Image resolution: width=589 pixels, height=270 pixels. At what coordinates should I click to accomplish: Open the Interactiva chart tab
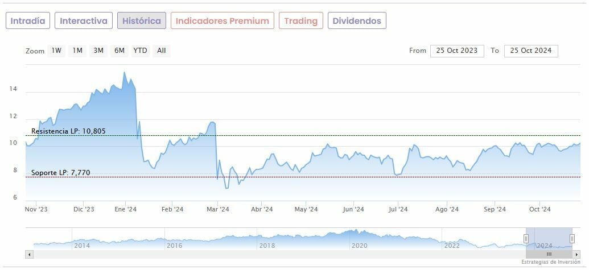[84, 21]
